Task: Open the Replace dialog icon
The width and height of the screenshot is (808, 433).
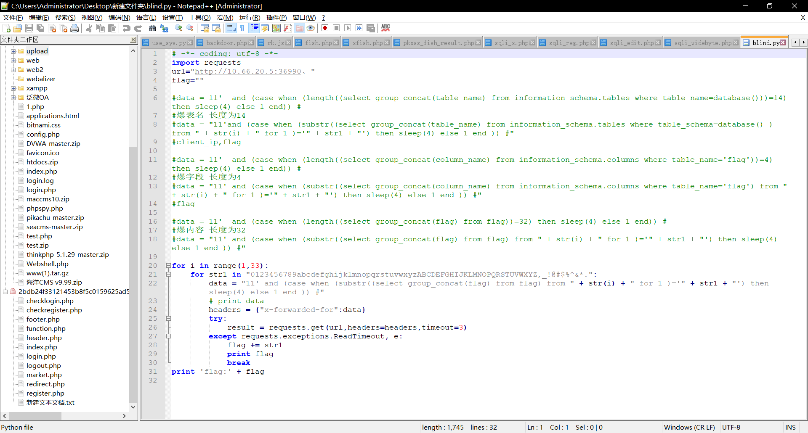Action: click(x=164, y=28)
